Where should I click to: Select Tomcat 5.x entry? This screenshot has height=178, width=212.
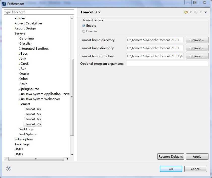coord(33,114)
